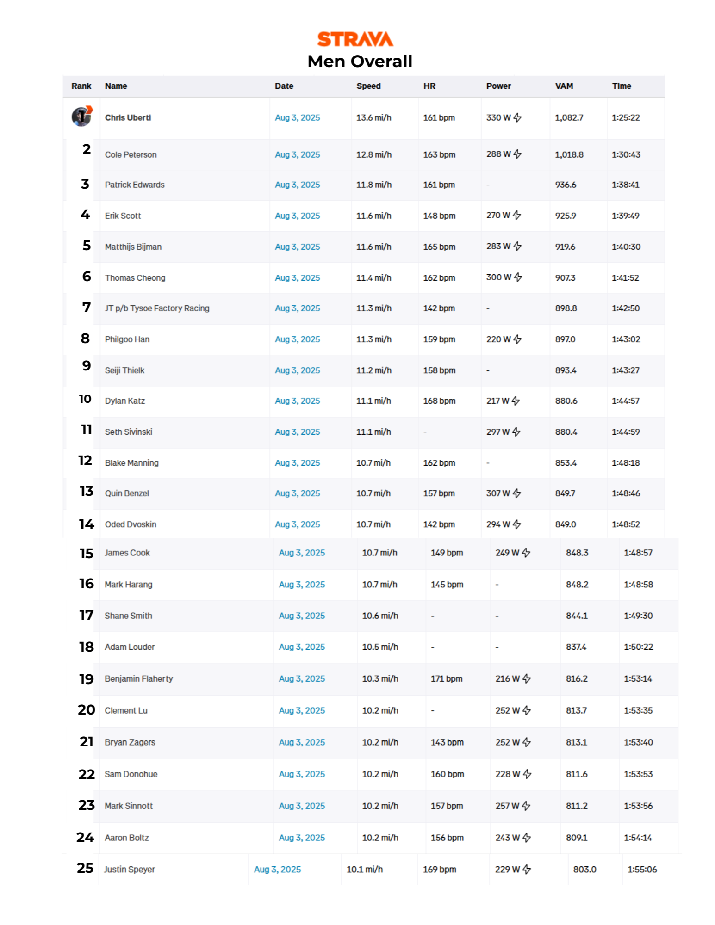Screen dimensions: 715x925
Task: Select lightning icon in Erik Scott's row
Action: 517,215
